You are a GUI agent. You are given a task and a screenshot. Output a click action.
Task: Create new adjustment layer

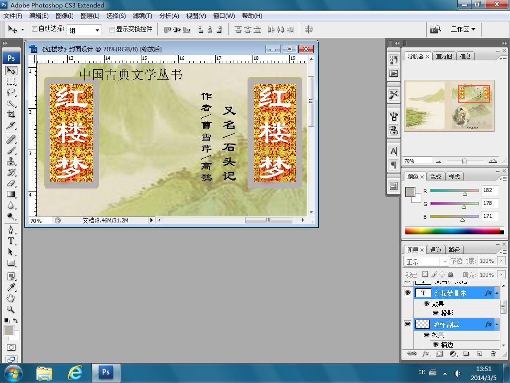[453, 354]
